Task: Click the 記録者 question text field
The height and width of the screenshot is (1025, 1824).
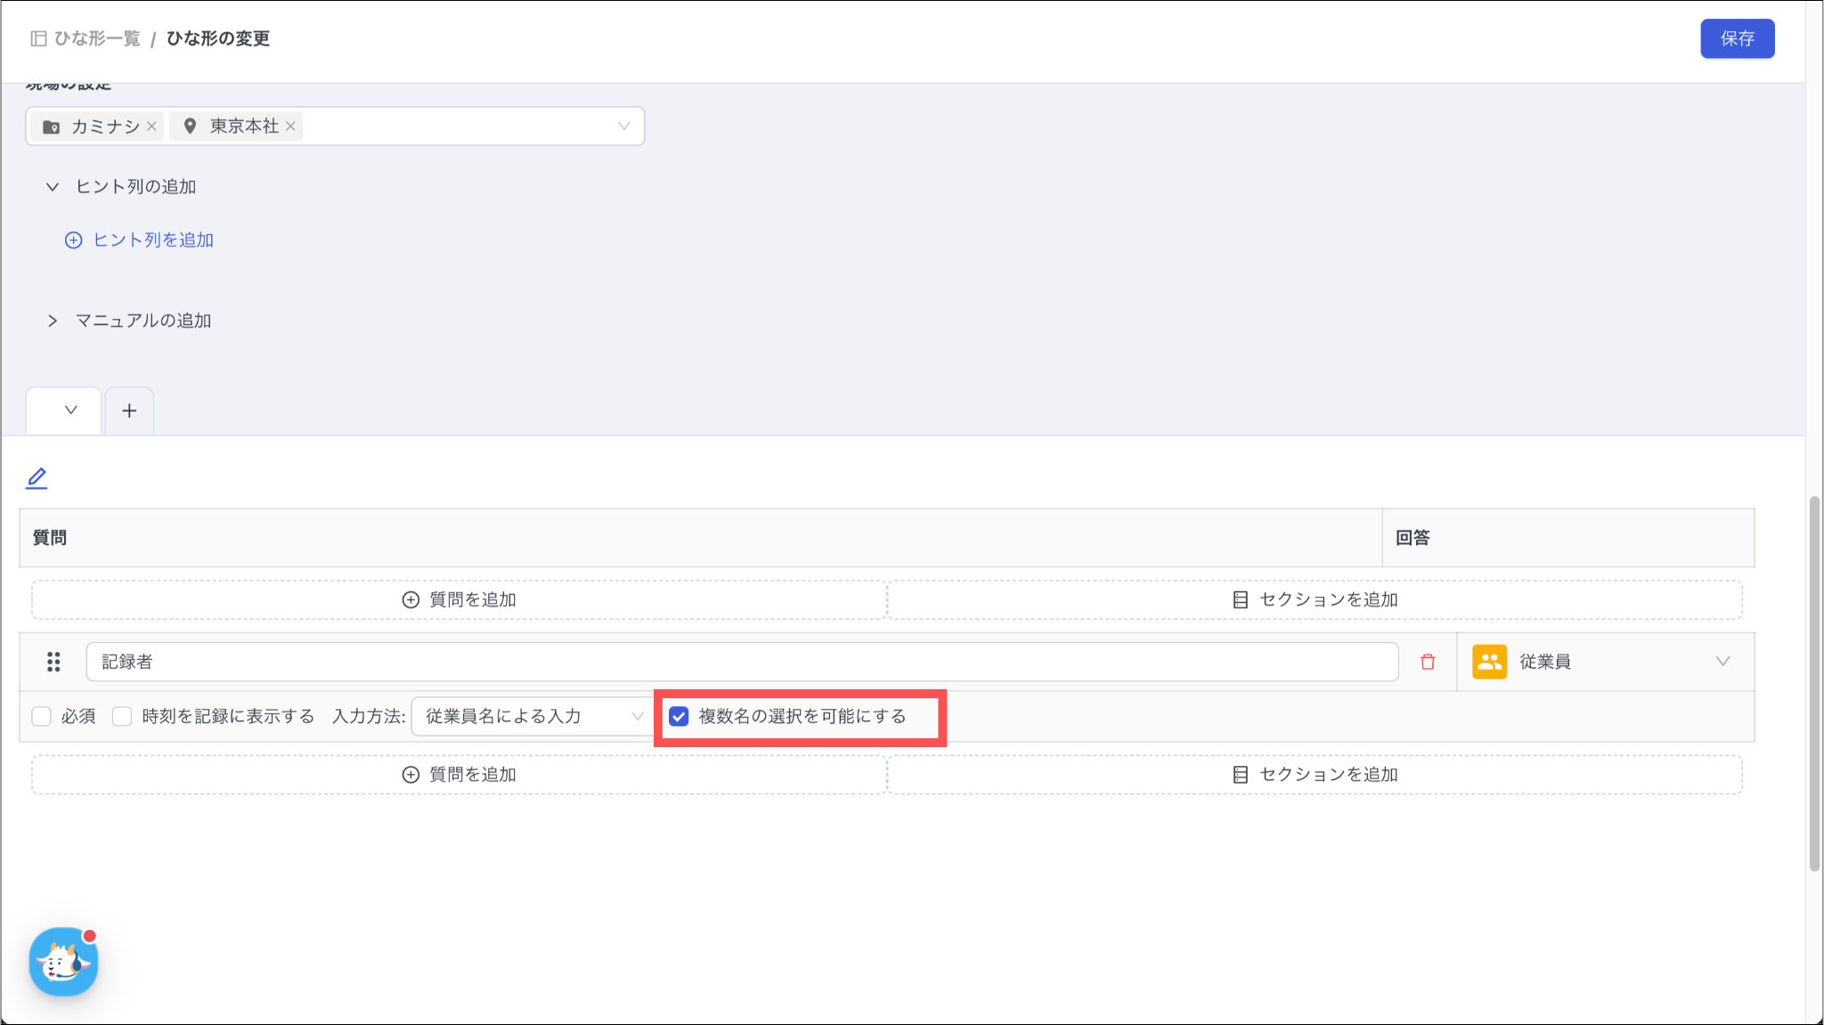Action: [x=741, y=662]
